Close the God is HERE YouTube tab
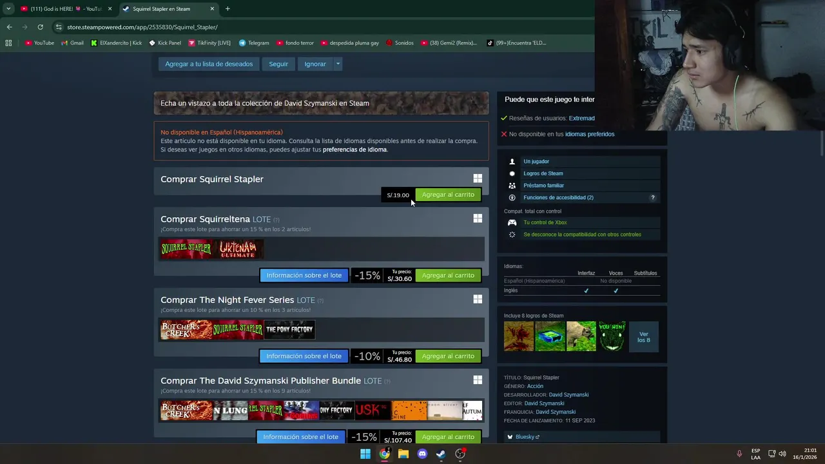 coord(110,9)
